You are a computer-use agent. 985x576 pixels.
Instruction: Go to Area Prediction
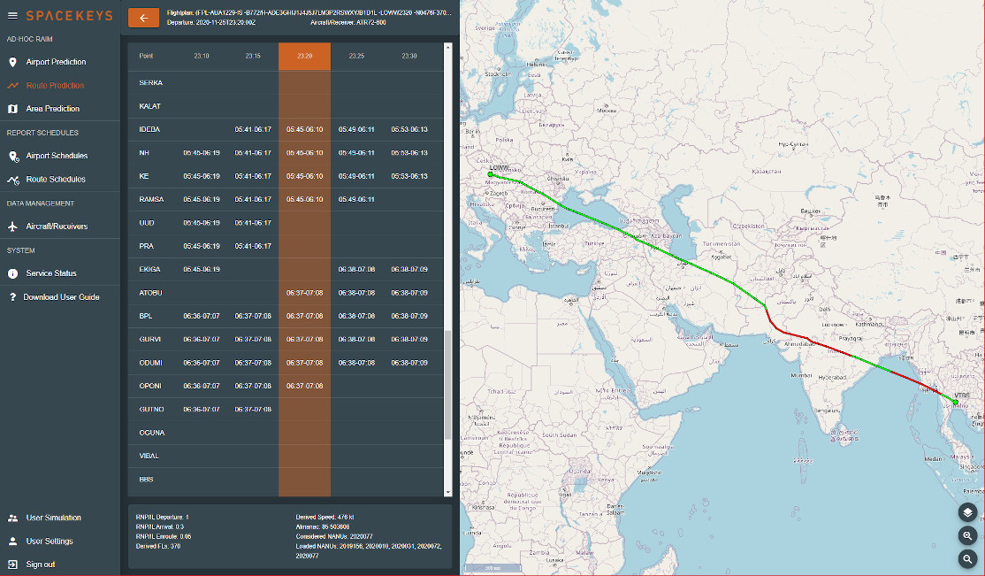coord(53,109)
